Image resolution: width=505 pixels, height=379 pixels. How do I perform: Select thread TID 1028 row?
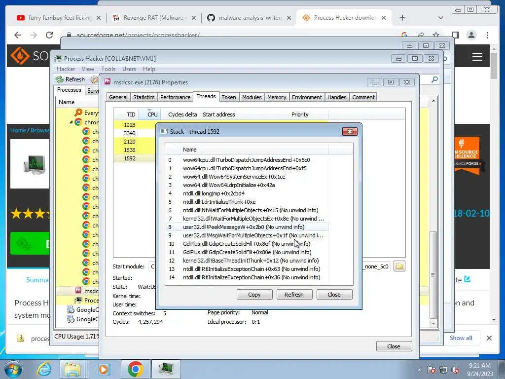134,125
